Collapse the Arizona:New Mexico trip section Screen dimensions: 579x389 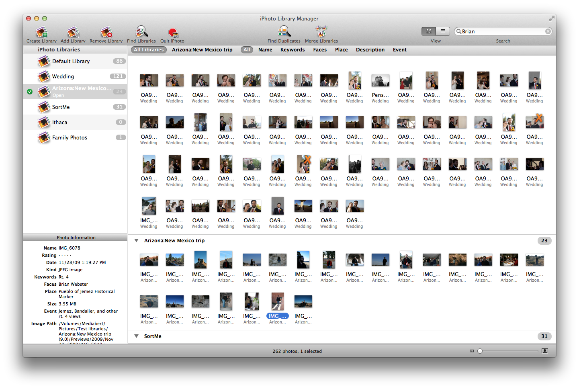[x=137, y=241]
